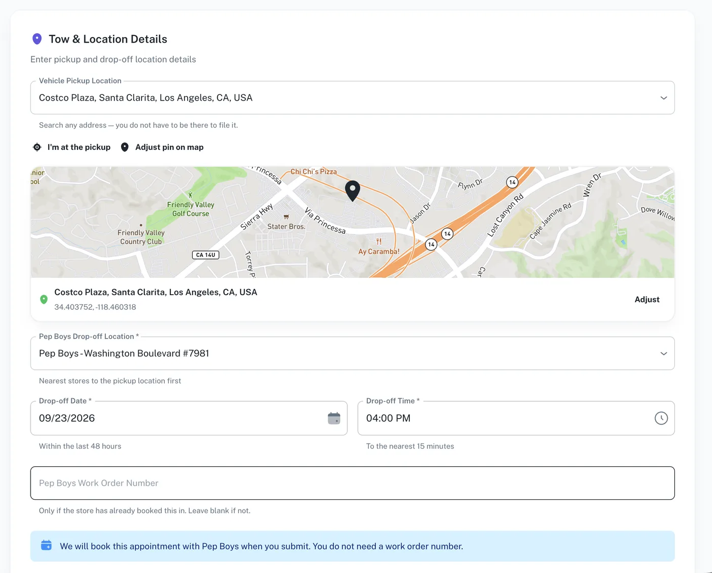Click the Ay Caramba! restaurant map icon
This screenshot has height=573, width=712.
[379, 241]
